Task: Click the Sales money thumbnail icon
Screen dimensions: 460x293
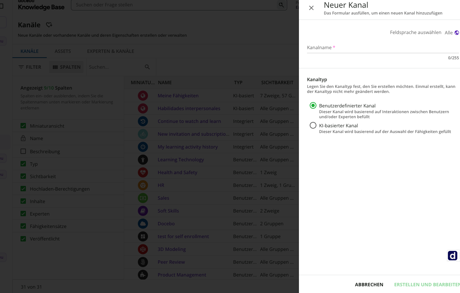Action: pos(143,198)
